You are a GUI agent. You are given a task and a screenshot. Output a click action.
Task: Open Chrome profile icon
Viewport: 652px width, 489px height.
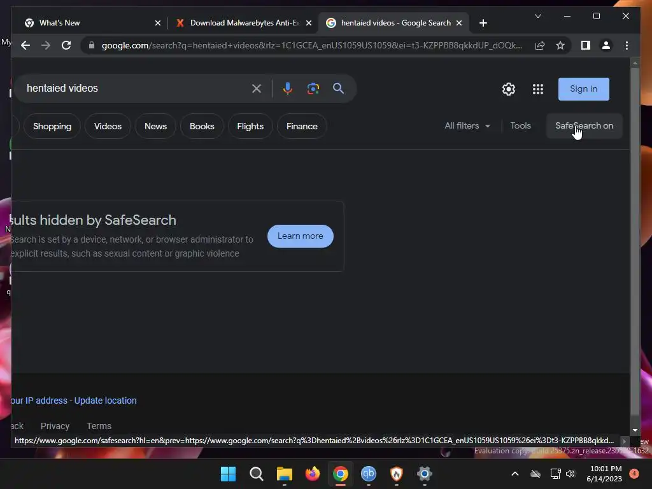click(x=606, y=45)
